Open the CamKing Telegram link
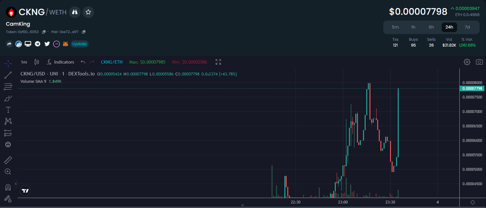486x208 pixels. click(x=38, y=44)
